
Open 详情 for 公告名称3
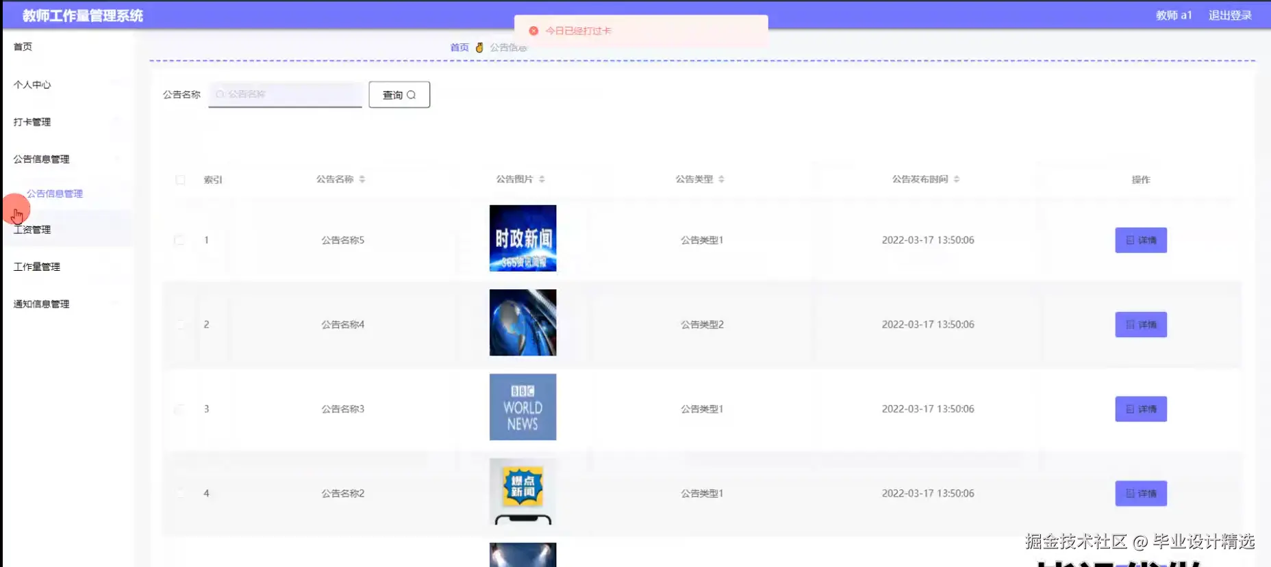point(1141,409)
